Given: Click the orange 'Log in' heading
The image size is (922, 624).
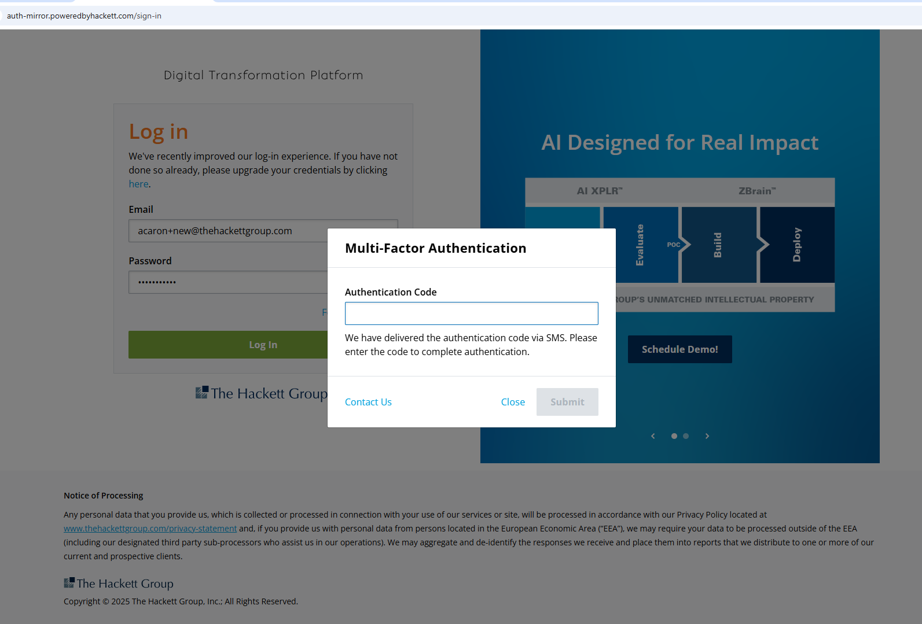Looking at the screenshot, I should pos(158,132).
